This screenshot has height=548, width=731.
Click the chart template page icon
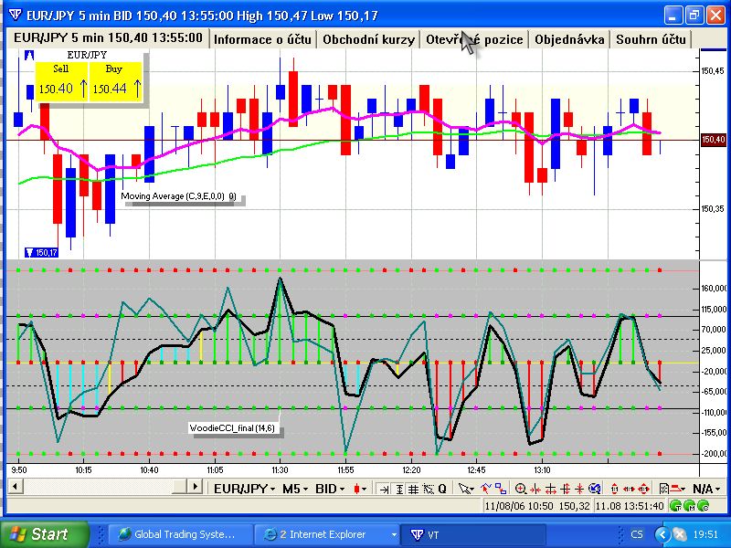pos(664,490)
